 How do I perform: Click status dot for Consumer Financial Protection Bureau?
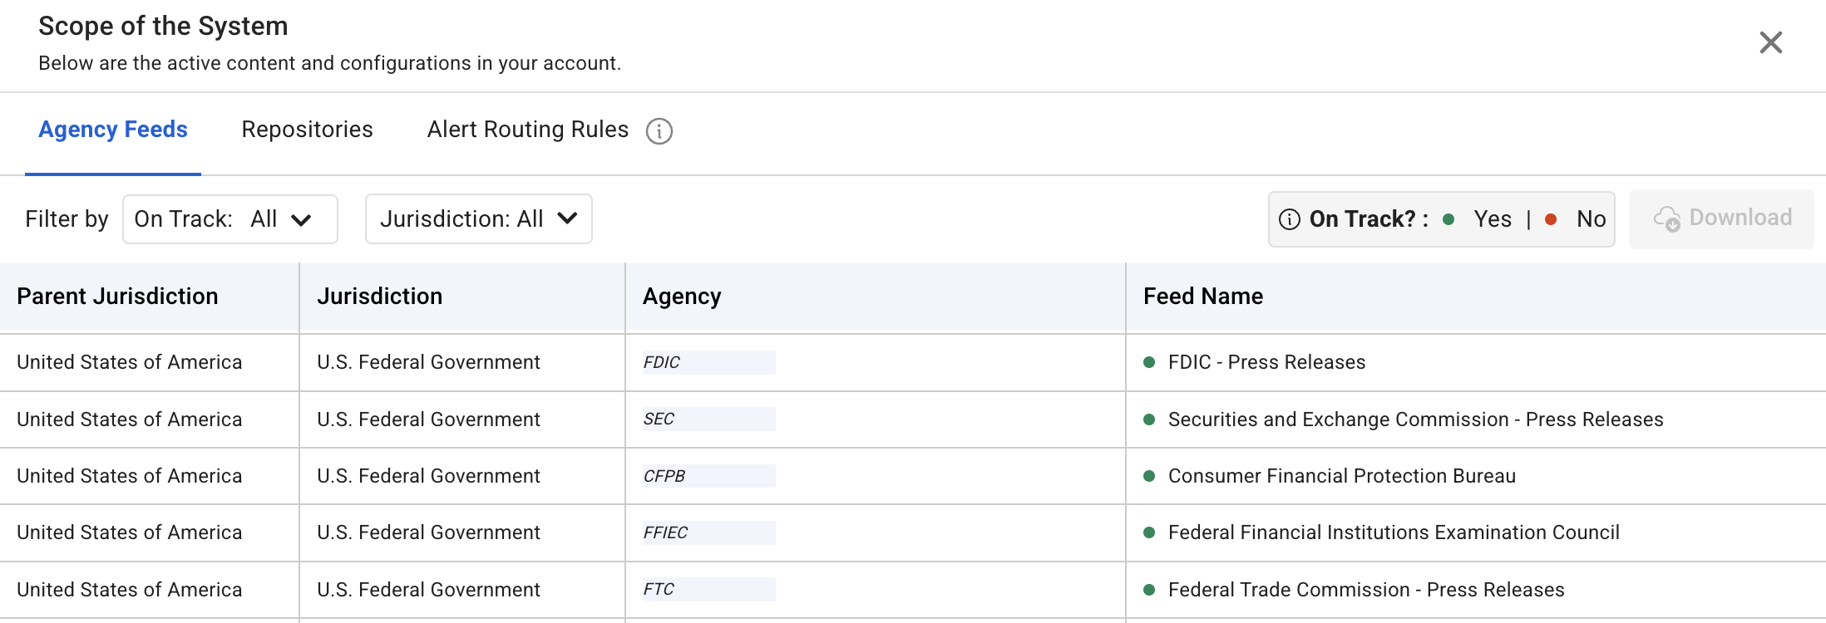pyautogui.click(x=1149, y=476)
